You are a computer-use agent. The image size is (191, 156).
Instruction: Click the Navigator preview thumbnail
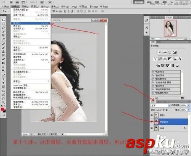(x=170, y=28)
